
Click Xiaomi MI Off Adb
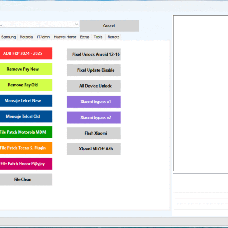93,149
